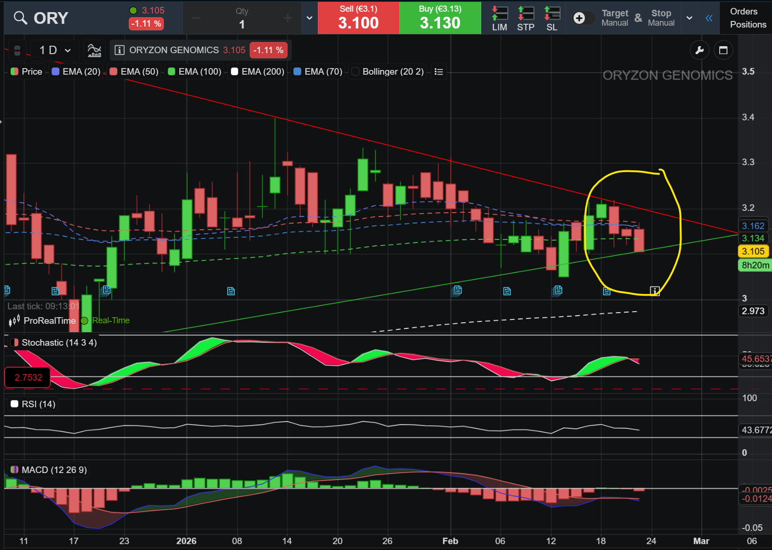
Task: Click the 2.973 price axis label
Action: [753, 311]
